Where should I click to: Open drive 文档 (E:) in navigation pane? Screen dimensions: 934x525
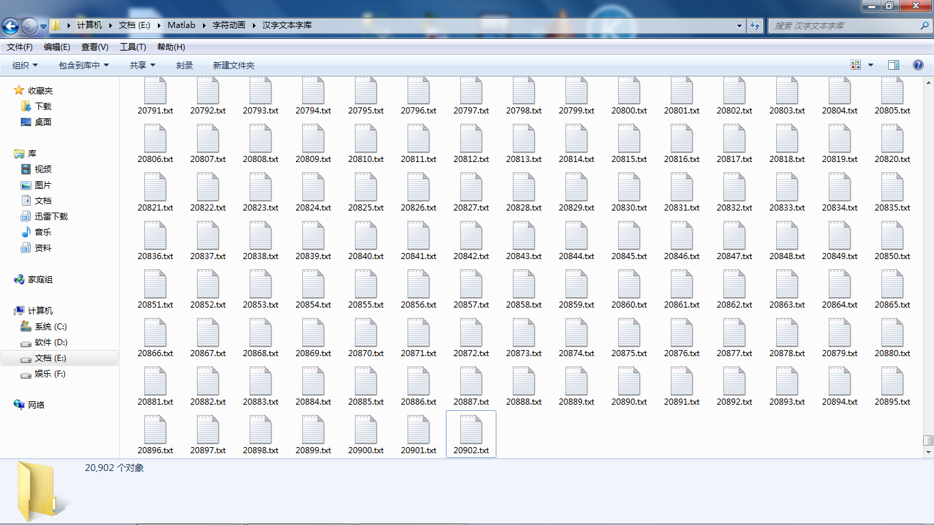click(59, 358)
